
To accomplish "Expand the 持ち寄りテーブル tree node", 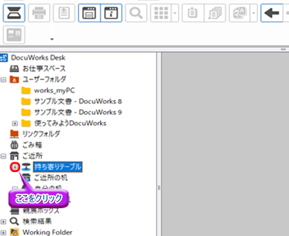I will click(15, 167).
